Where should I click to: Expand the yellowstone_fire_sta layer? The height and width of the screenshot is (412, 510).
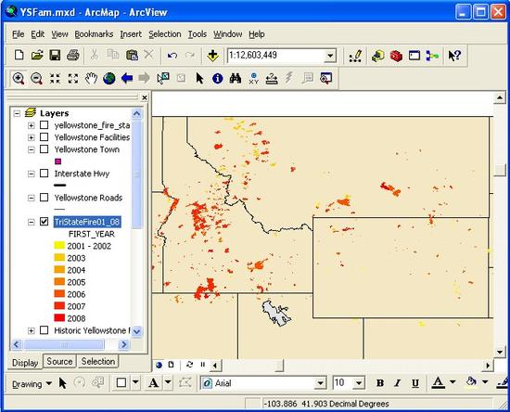pyautogui.click(x=32, y=125)
